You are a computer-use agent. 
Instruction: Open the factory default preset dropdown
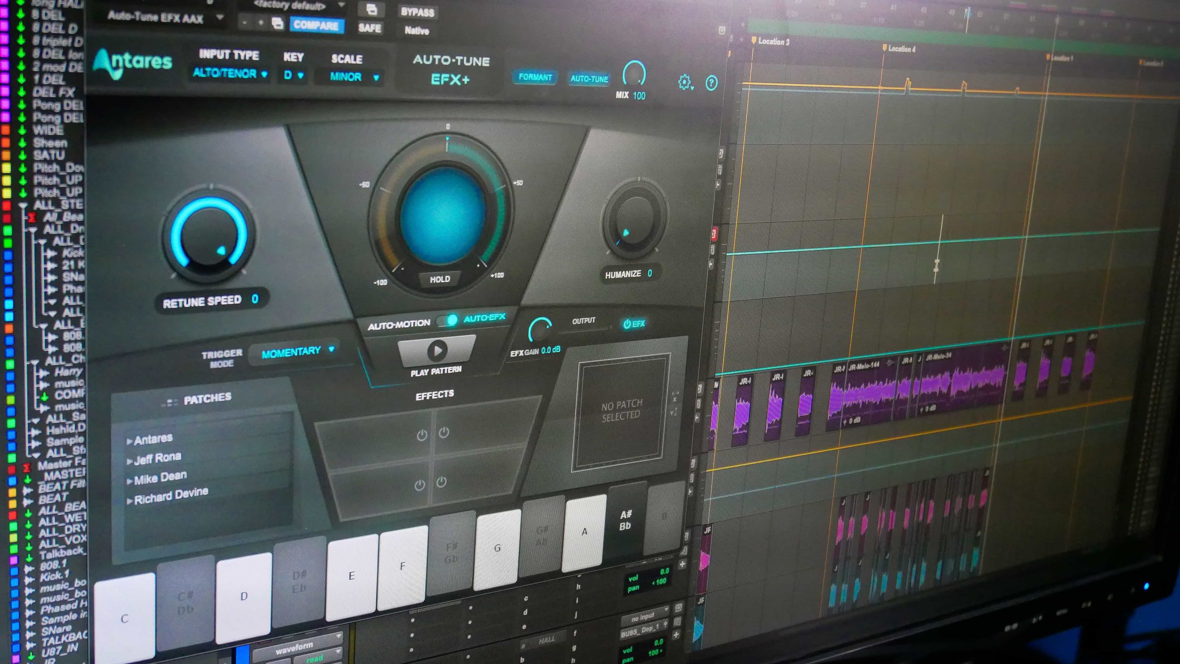[299, 6]
